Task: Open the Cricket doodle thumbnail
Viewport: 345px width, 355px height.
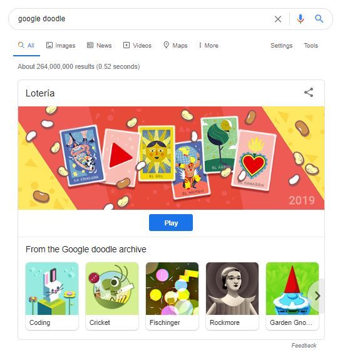Action: coord(112,296)
